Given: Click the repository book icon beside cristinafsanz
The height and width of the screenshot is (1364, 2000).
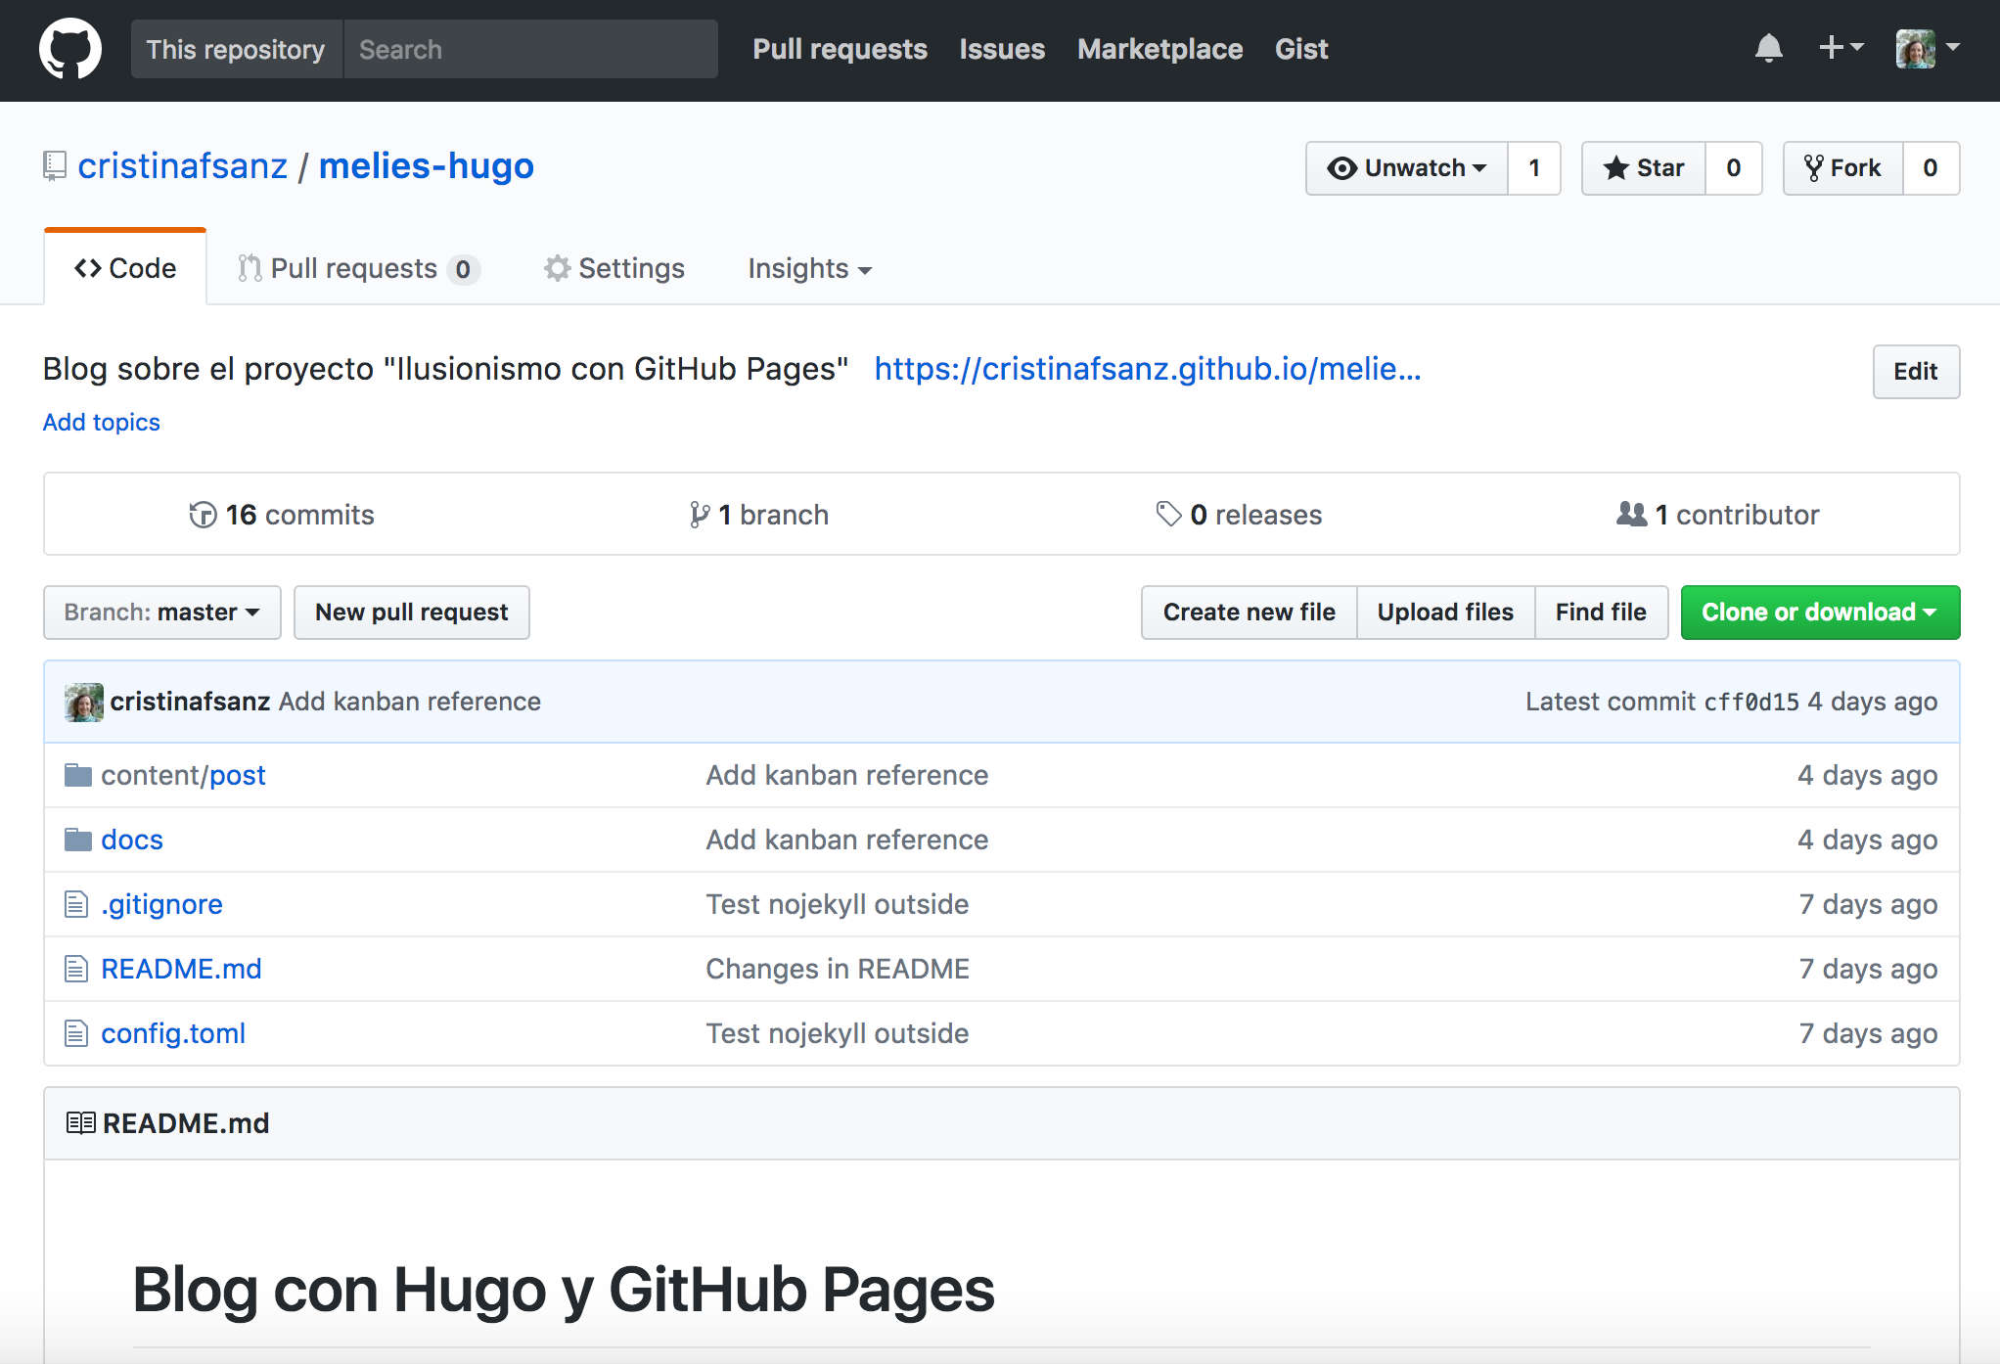Looking at the screenshot, I should tap(55, 166).
